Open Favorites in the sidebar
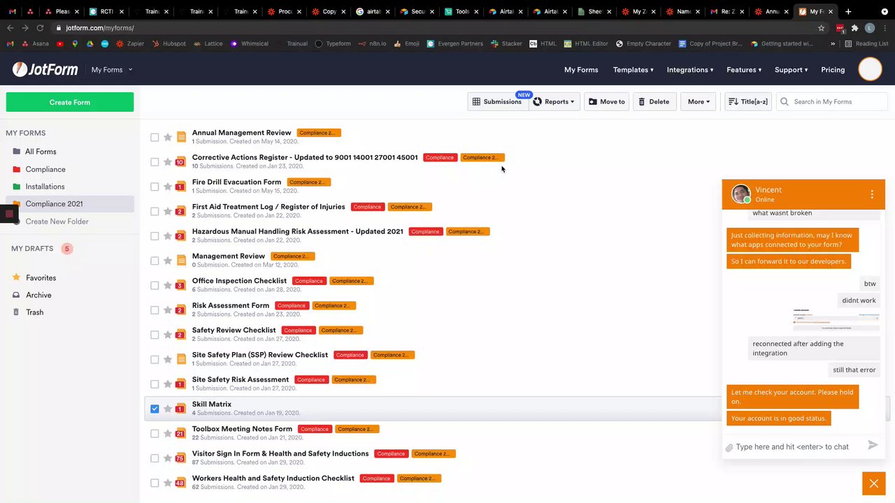The height and width of the screenshot is (503, 895). pos(41,277)
